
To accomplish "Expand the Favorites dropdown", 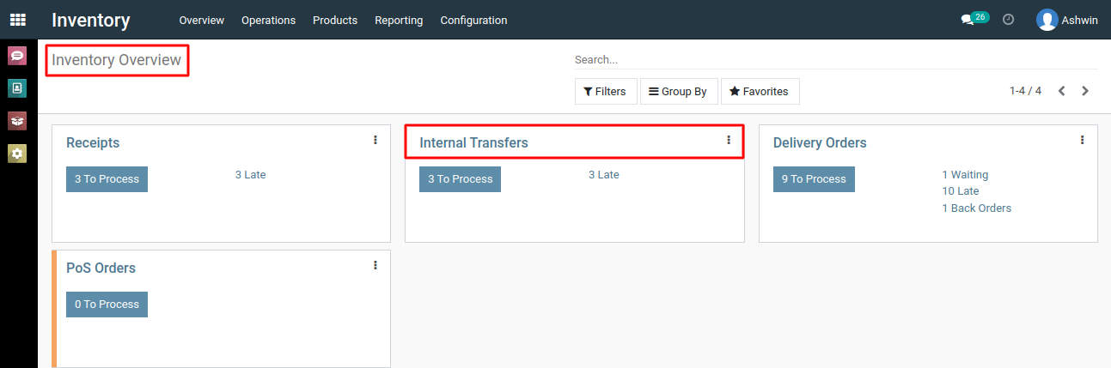I will (x=760, y=91).
